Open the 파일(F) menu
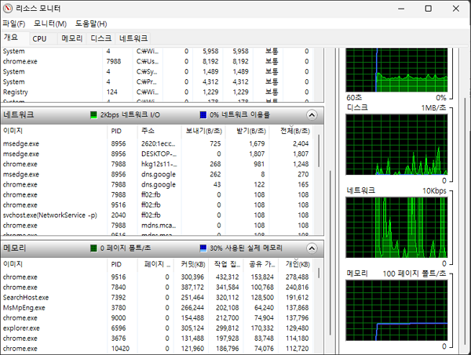 (14, 24)
